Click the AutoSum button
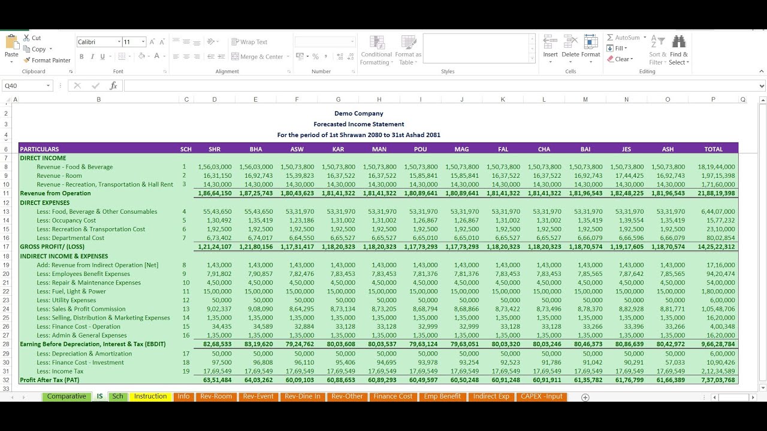 tap(623, 37)
